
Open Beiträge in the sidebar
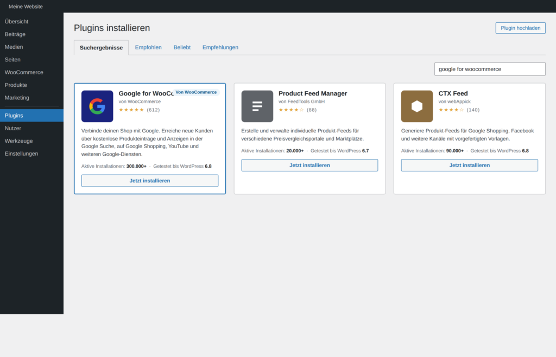31,34
